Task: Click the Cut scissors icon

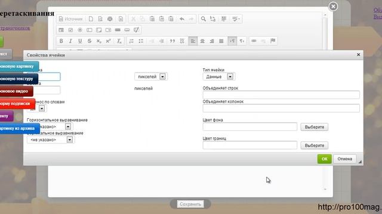Action: pyautogui.click(x=133, y=19)
